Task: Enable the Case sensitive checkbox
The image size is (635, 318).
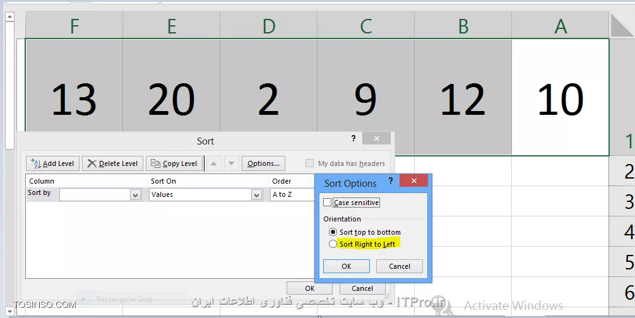Action: [x=327, y=203]
